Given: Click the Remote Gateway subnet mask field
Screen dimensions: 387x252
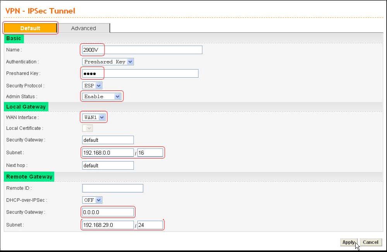Looking at the screenshot, I should coord(150,225).
